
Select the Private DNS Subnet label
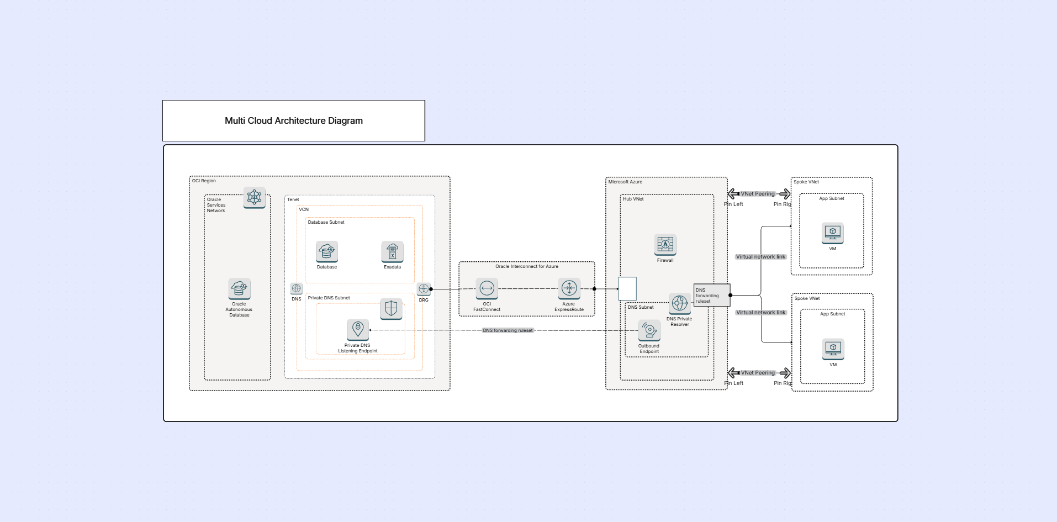point(329,298)
